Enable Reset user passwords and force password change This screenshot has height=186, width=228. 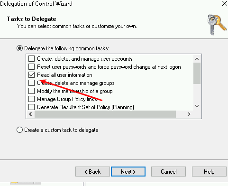(31, 67)
